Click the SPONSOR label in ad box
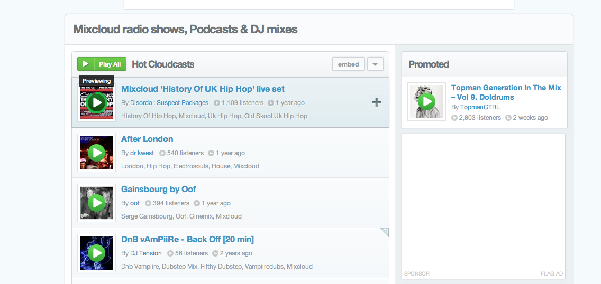 [417, 273]
